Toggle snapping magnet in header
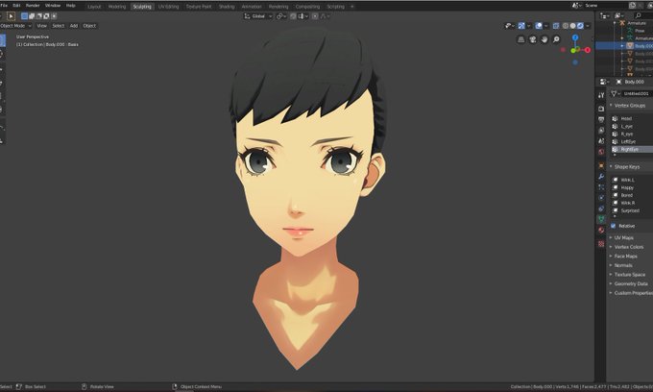Image resolution: width=653 pixels, height=392 pixels. pyautogui.click(x=293, y=16)
